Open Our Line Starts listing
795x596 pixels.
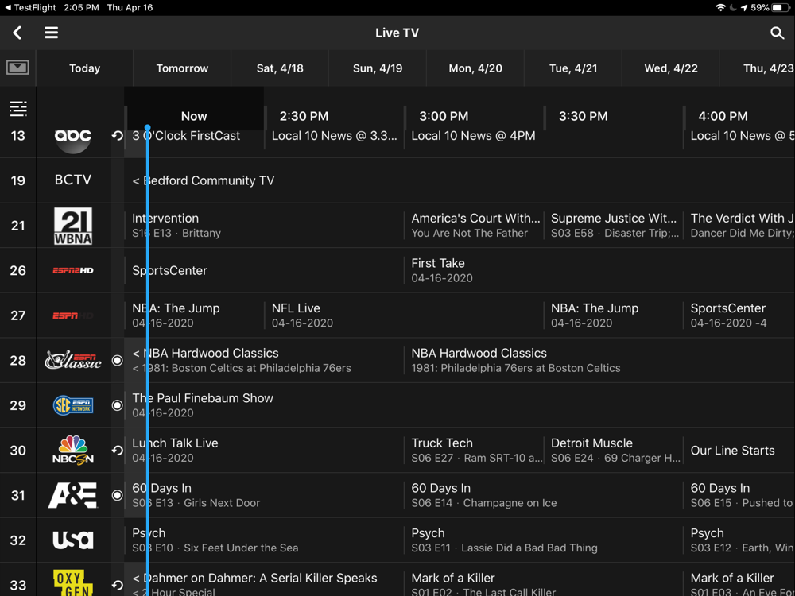pos(739,450)
